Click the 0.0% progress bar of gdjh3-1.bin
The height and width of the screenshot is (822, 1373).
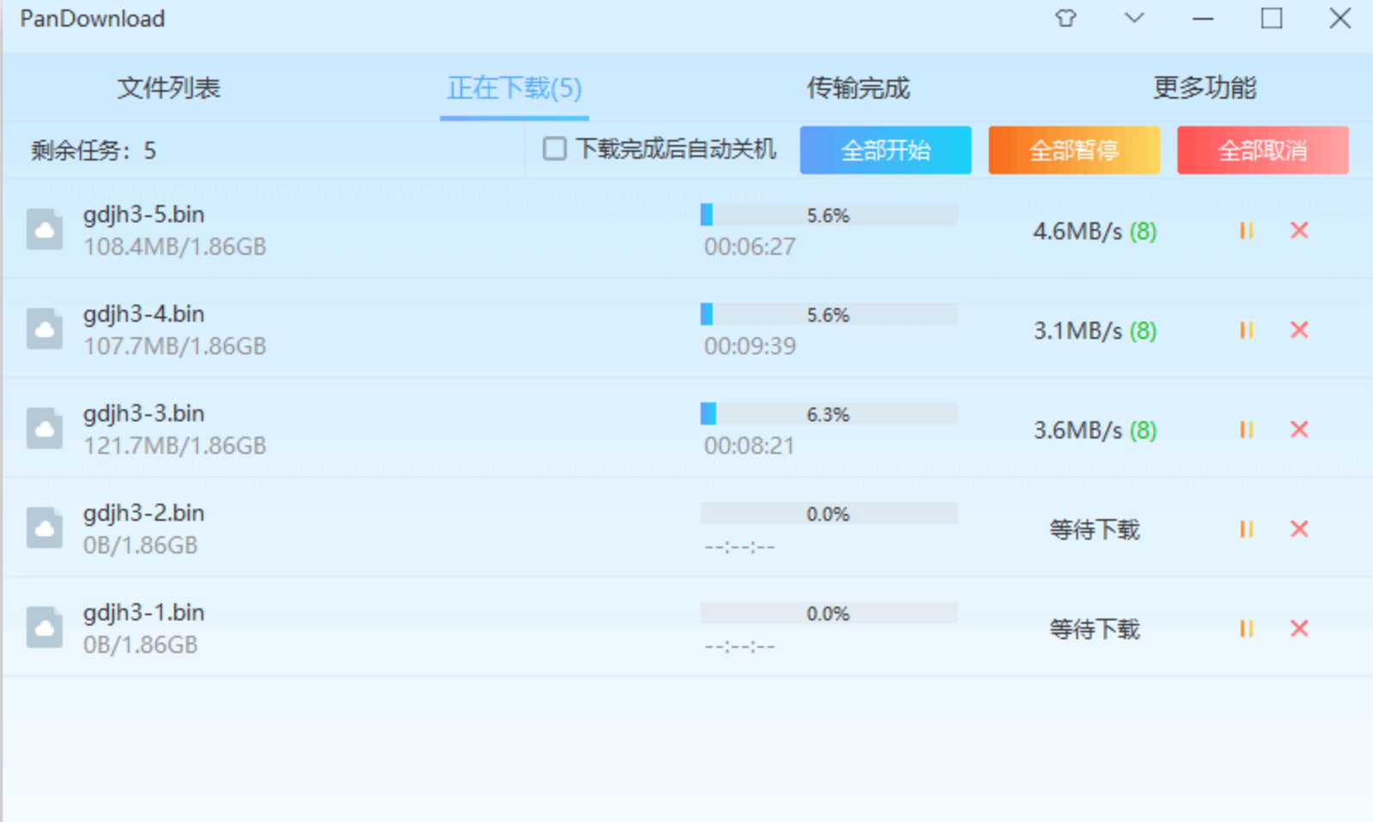829,613
